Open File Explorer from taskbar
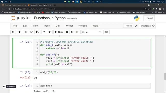The width and height of the screenshot is (166, 93). (65, 2)
